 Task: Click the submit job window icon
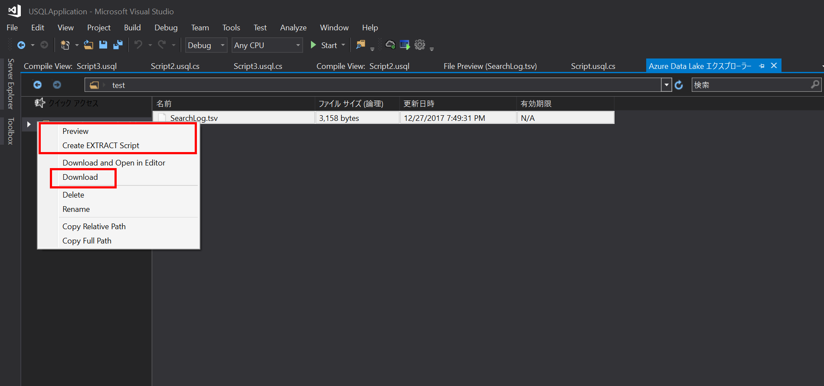coord(405,45)
